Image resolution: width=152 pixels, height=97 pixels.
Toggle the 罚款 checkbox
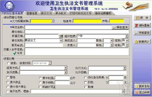[x=85, y=82]
